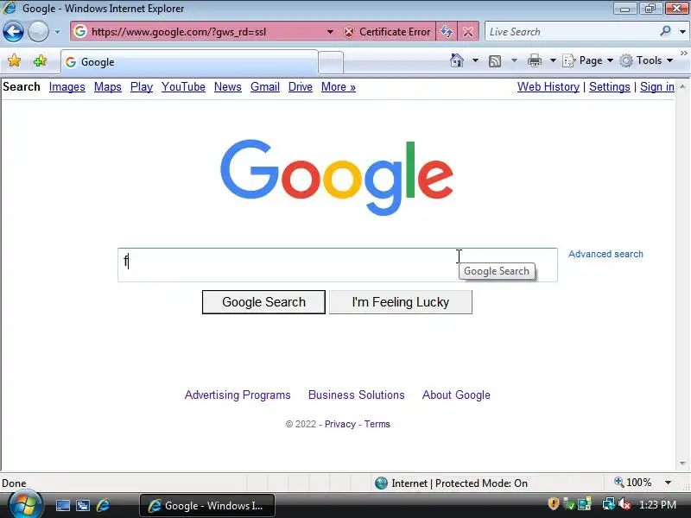The height and width of the screenshot is (518, 691).
Task: Go to the Home page icon
Action: coord(457,60)
